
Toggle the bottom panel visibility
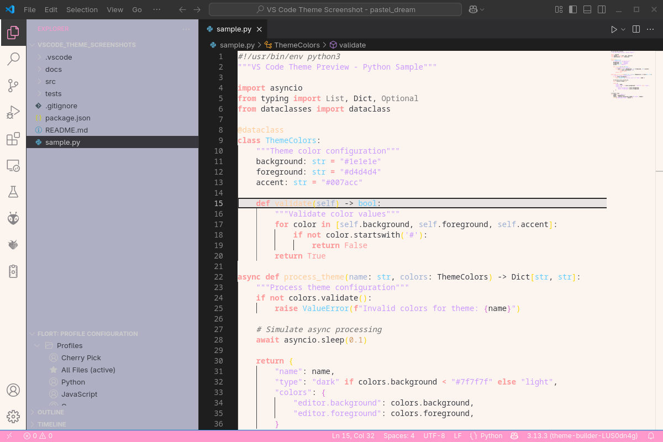[587, 9]
